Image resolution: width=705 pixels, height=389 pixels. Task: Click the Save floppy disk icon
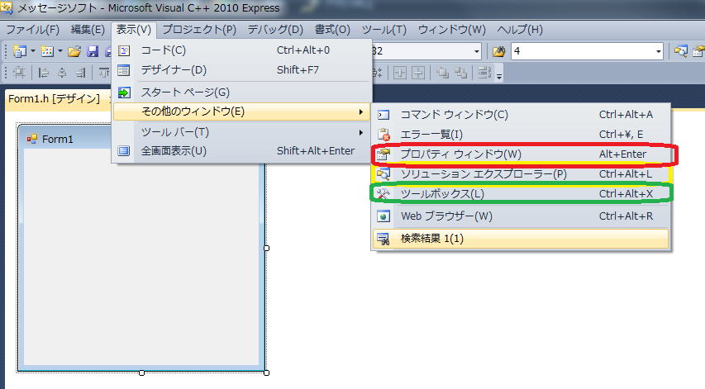point(93,51)
